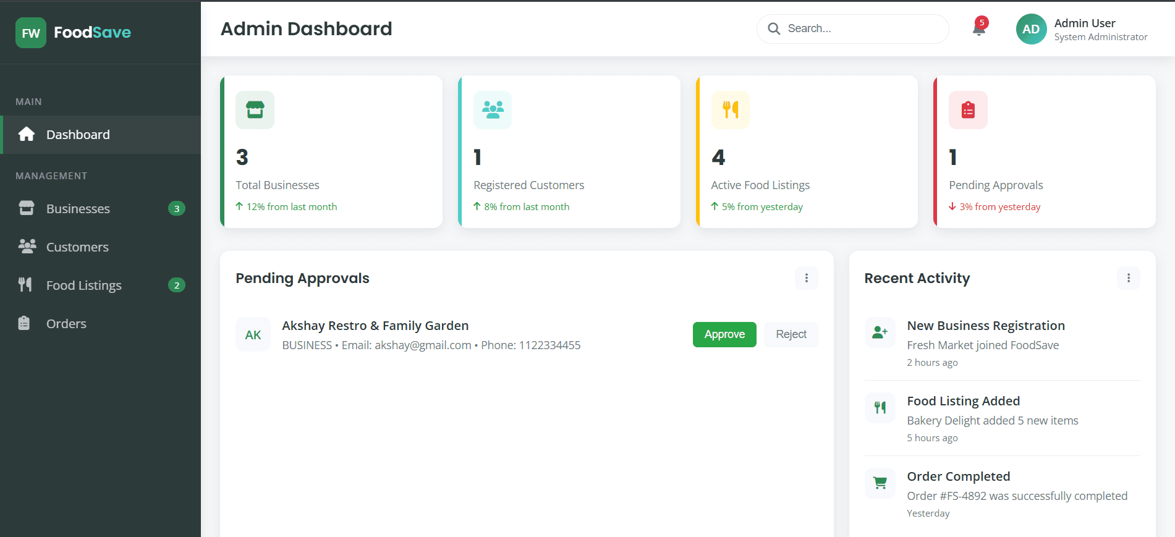
Task: Click 'Fresh Market joined FoodSave' text
Action: (x=983, y=345)
